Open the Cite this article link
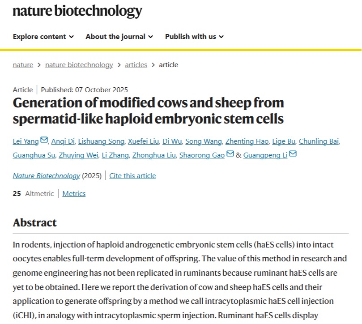The image size is (362, 324). (132, 176)
